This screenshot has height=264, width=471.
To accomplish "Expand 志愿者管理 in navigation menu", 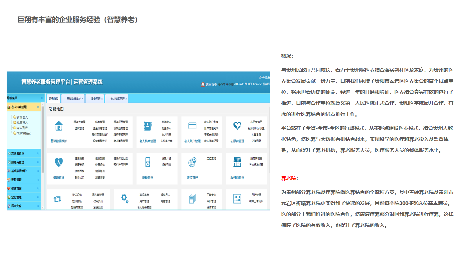I will pos(38,154).
